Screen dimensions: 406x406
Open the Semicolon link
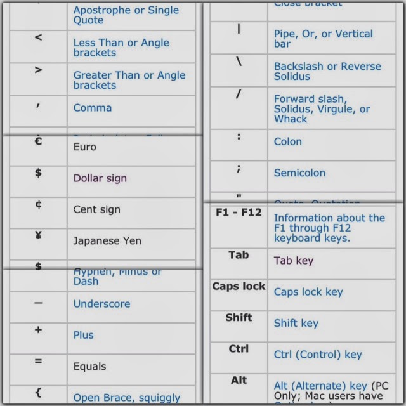299,173
